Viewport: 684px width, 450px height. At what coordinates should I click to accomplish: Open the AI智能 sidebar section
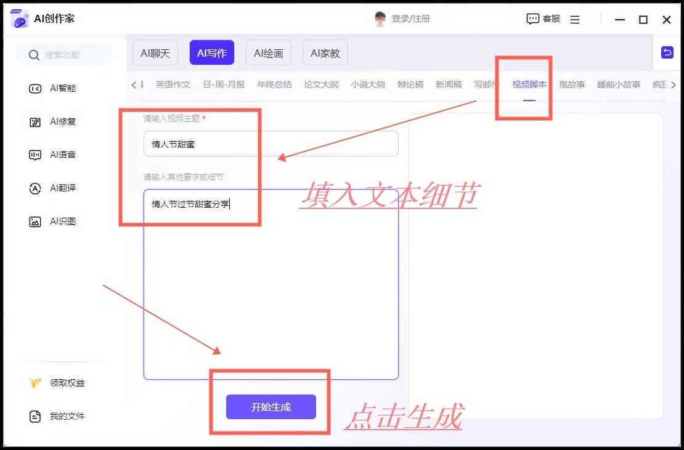pos(52,89)
